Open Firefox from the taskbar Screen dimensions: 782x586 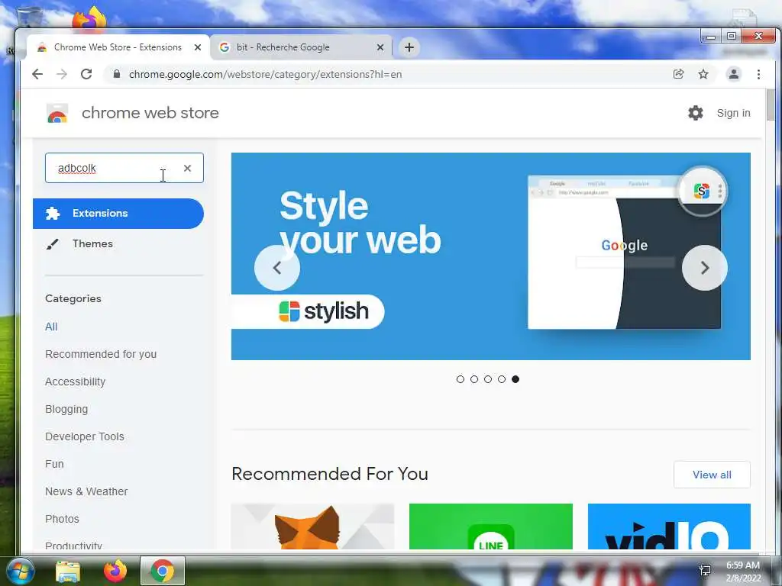pyautogui.click(x=115, y=571)
